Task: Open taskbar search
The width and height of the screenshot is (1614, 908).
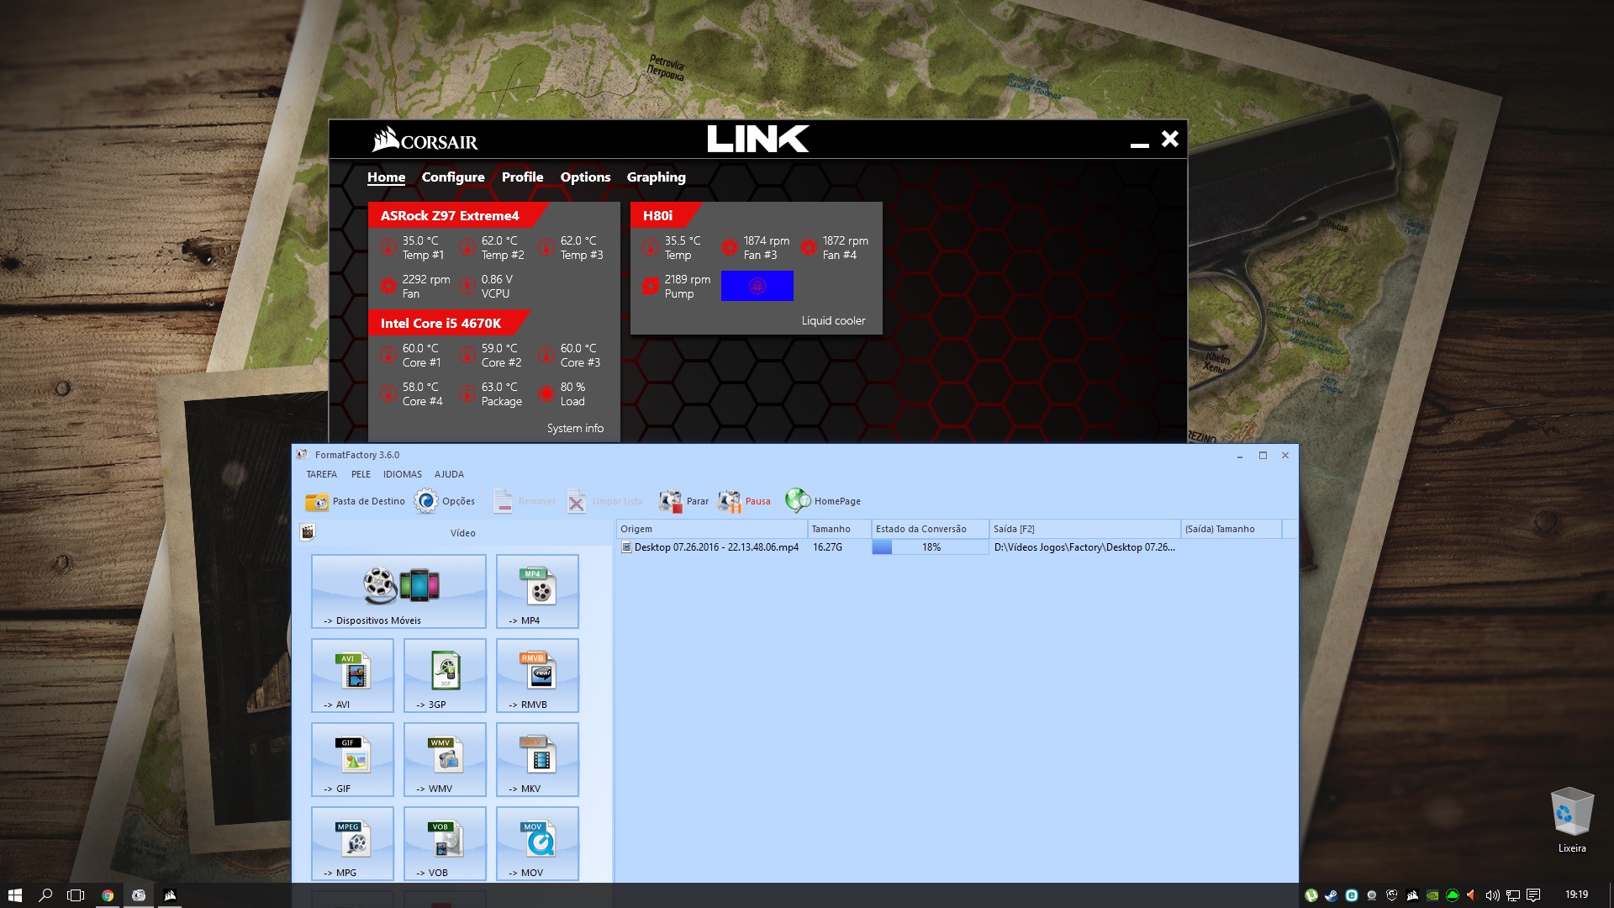Action: [x=45, y=895]
